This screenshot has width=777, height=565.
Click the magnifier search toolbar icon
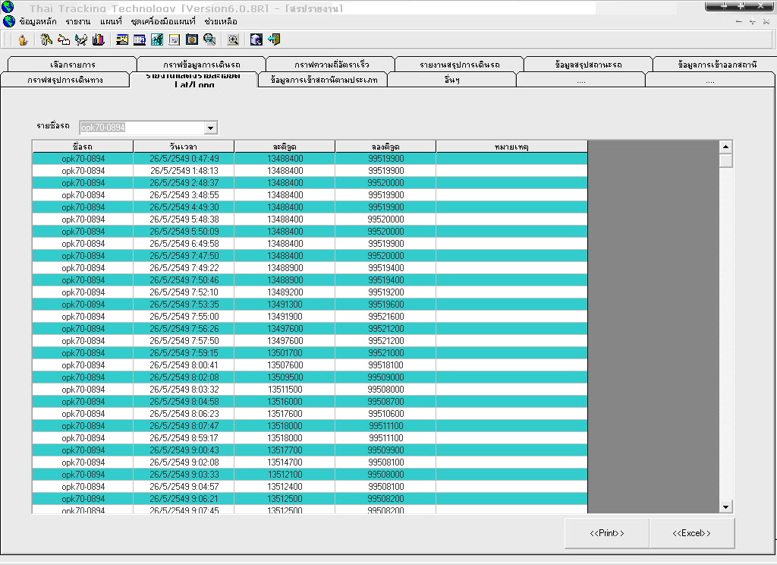pos(209,39)
